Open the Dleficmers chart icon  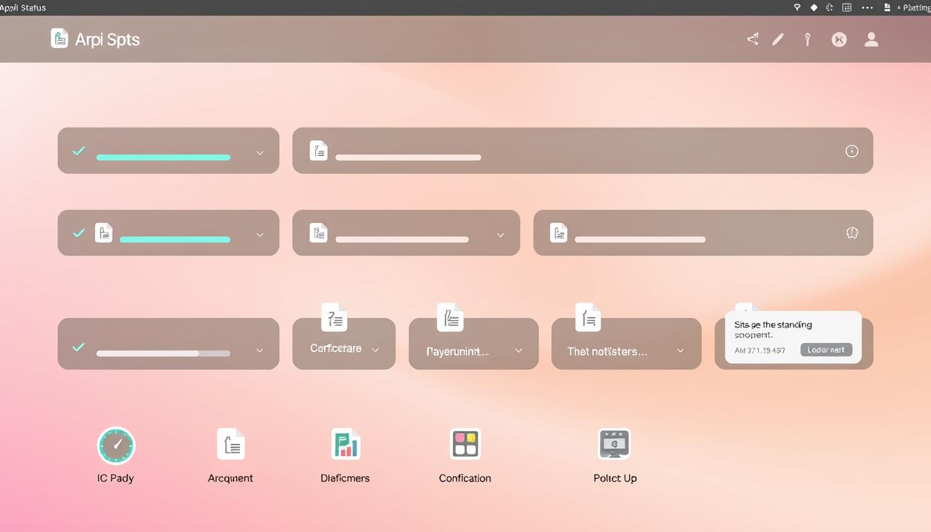346,444
